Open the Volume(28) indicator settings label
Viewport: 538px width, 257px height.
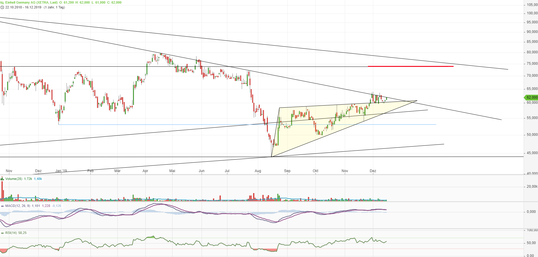coord(14,179)
